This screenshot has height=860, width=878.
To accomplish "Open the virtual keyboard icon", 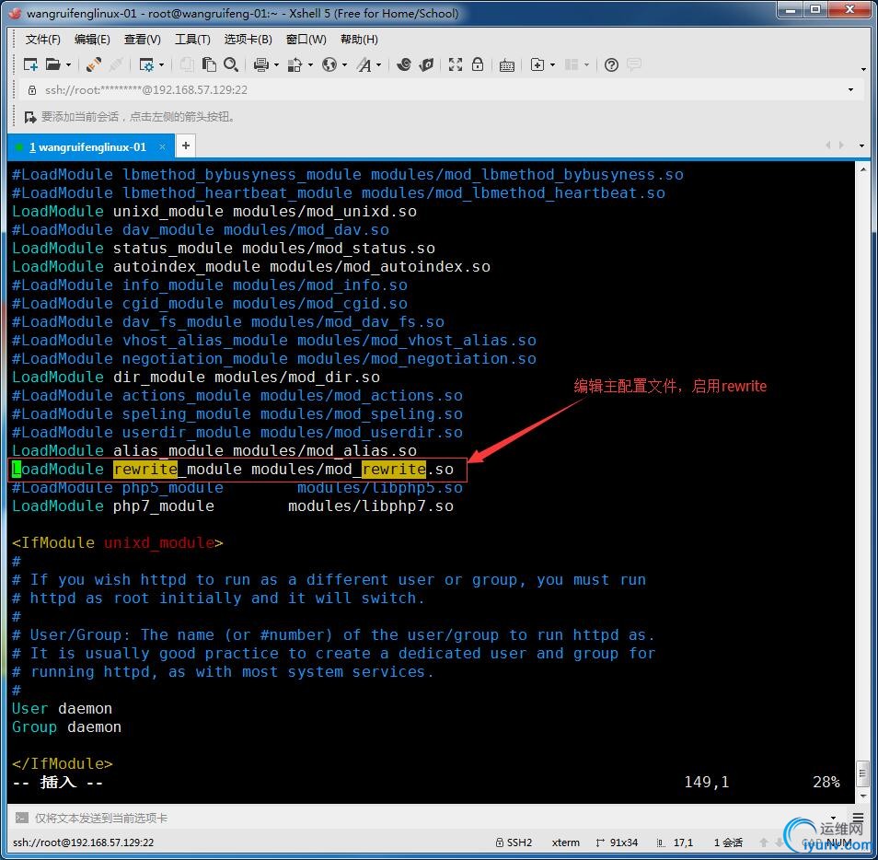I will pyautogui.click(x=506, y=64).
